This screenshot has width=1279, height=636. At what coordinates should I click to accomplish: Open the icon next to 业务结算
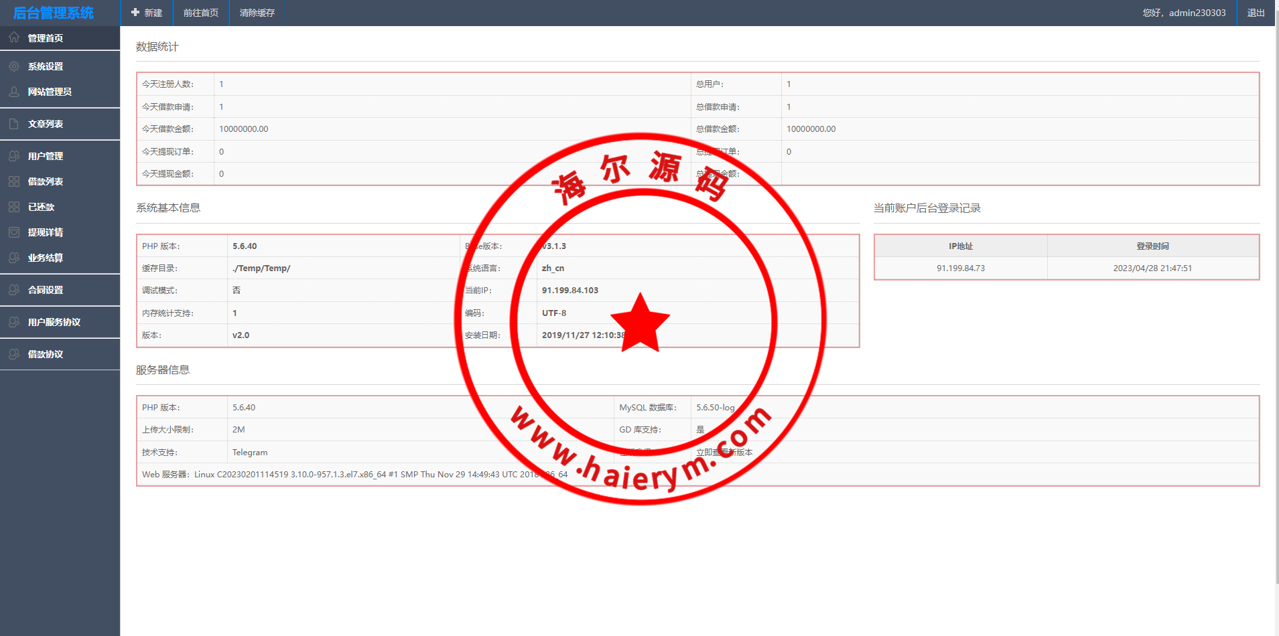pos(14,258)
